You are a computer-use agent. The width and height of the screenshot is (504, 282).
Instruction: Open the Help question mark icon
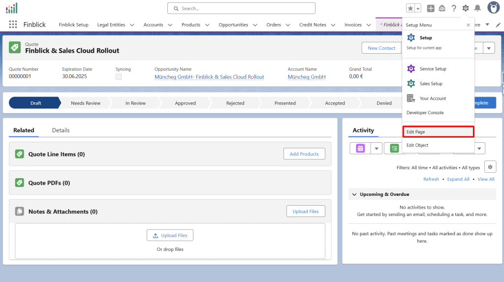pyautogui.click(x=453, y=8)
